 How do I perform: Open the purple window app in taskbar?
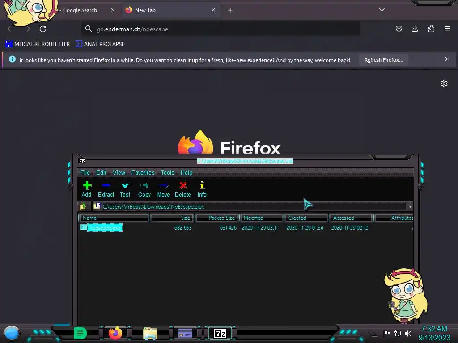(185, 333)
